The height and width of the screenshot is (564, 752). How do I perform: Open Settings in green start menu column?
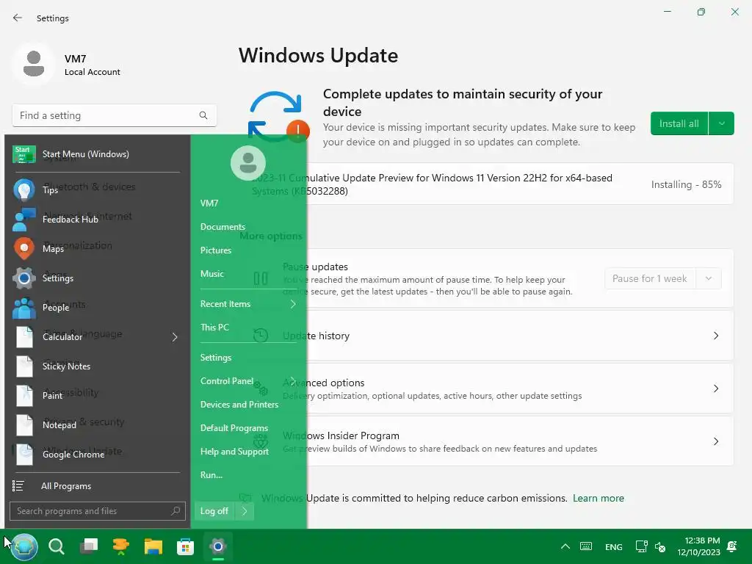coord(216,358)
